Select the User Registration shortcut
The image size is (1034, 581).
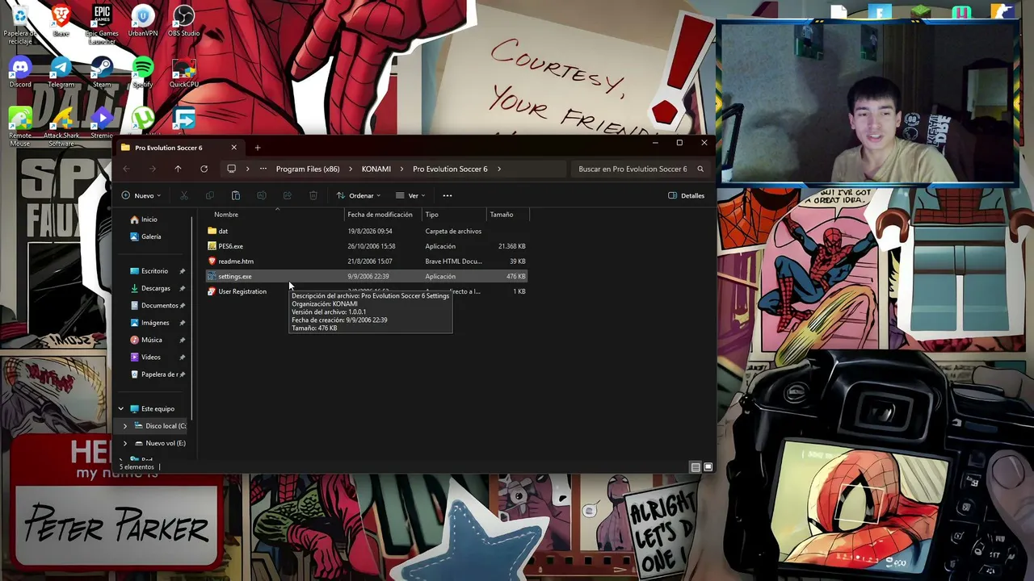(x=367, y=291)
